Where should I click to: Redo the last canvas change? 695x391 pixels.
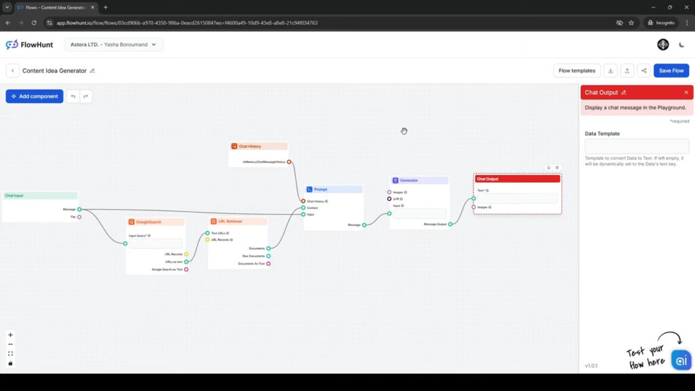pyautogui.click(x=86, y=96)
